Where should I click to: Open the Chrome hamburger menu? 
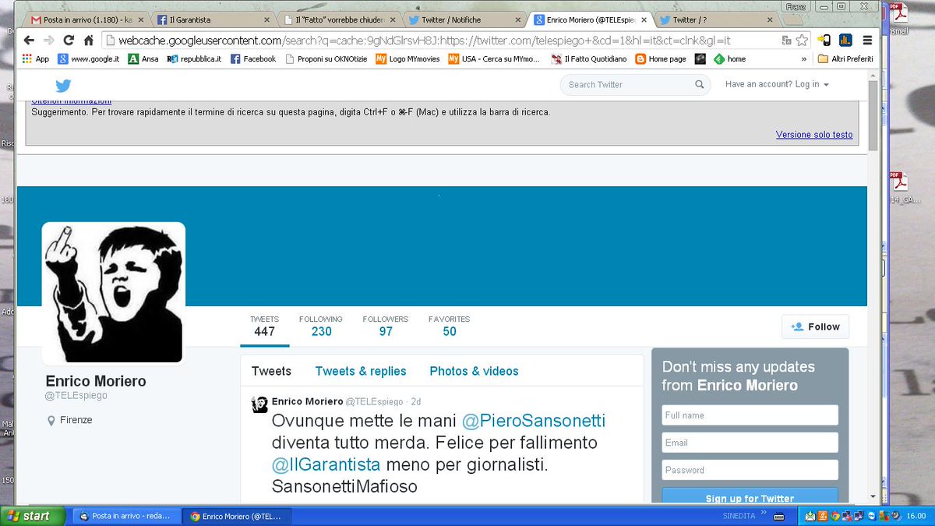(x=867, y=41)
